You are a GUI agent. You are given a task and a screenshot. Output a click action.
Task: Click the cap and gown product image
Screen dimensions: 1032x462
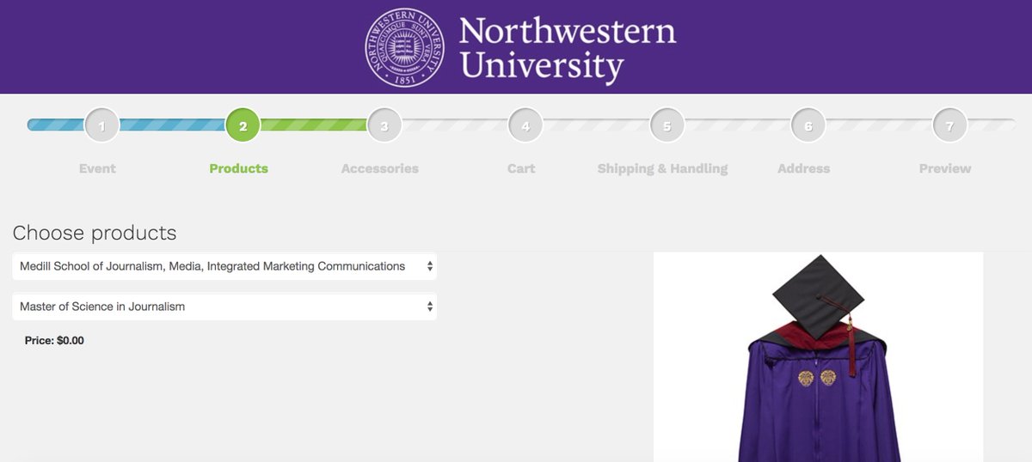[818, 357]
